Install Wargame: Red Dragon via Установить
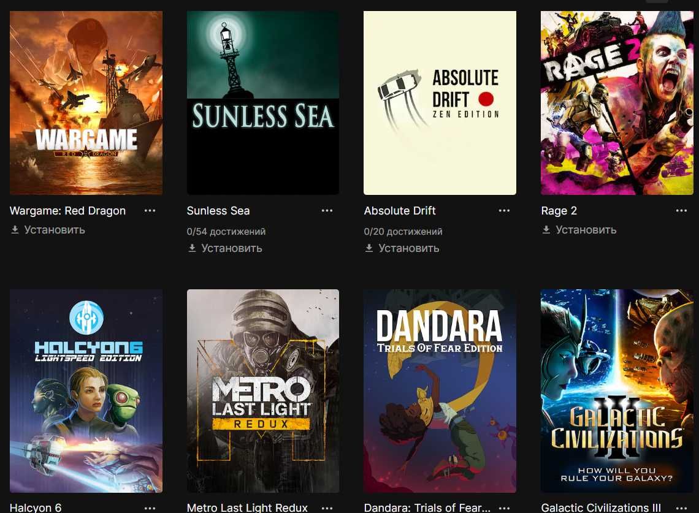 (55, 230)
